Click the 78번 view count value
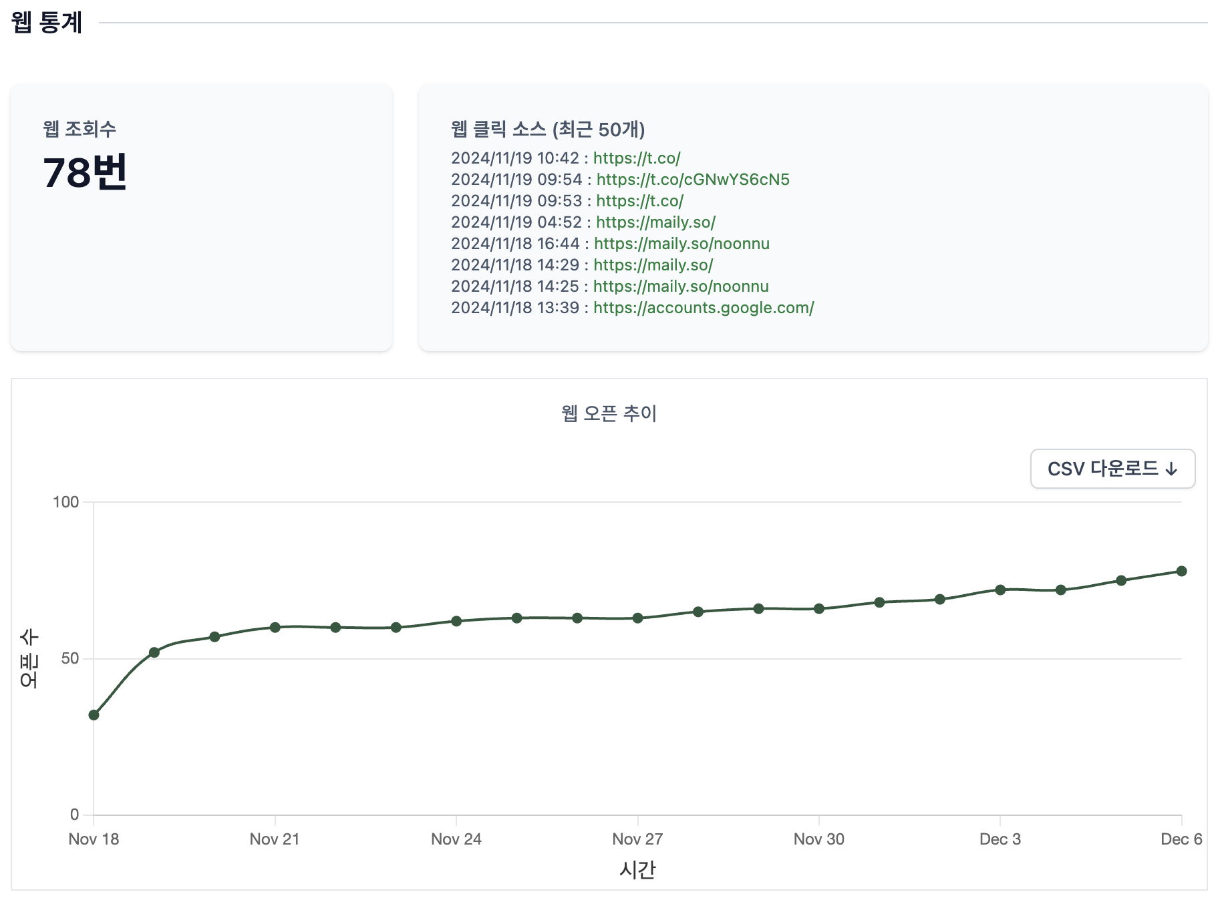Screen dimensions: 1216x900 click(85, 173)
